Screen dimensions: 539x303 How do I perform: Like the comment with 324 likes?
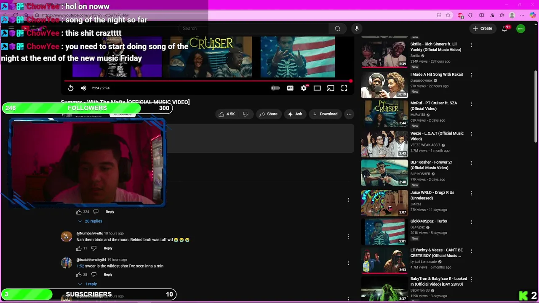pos(79,212)
